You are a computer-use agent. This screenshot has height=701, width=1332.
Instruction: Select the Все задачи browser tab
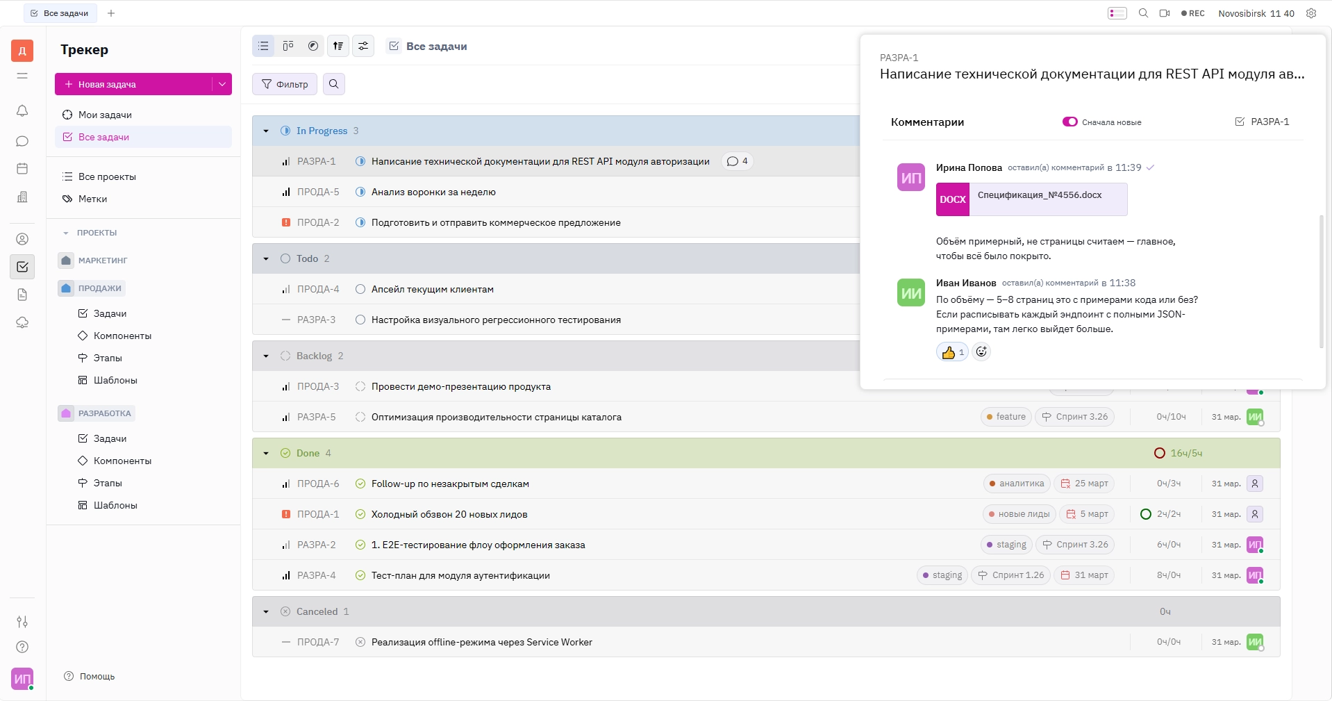pyautogui.click(x=60, y=13)
